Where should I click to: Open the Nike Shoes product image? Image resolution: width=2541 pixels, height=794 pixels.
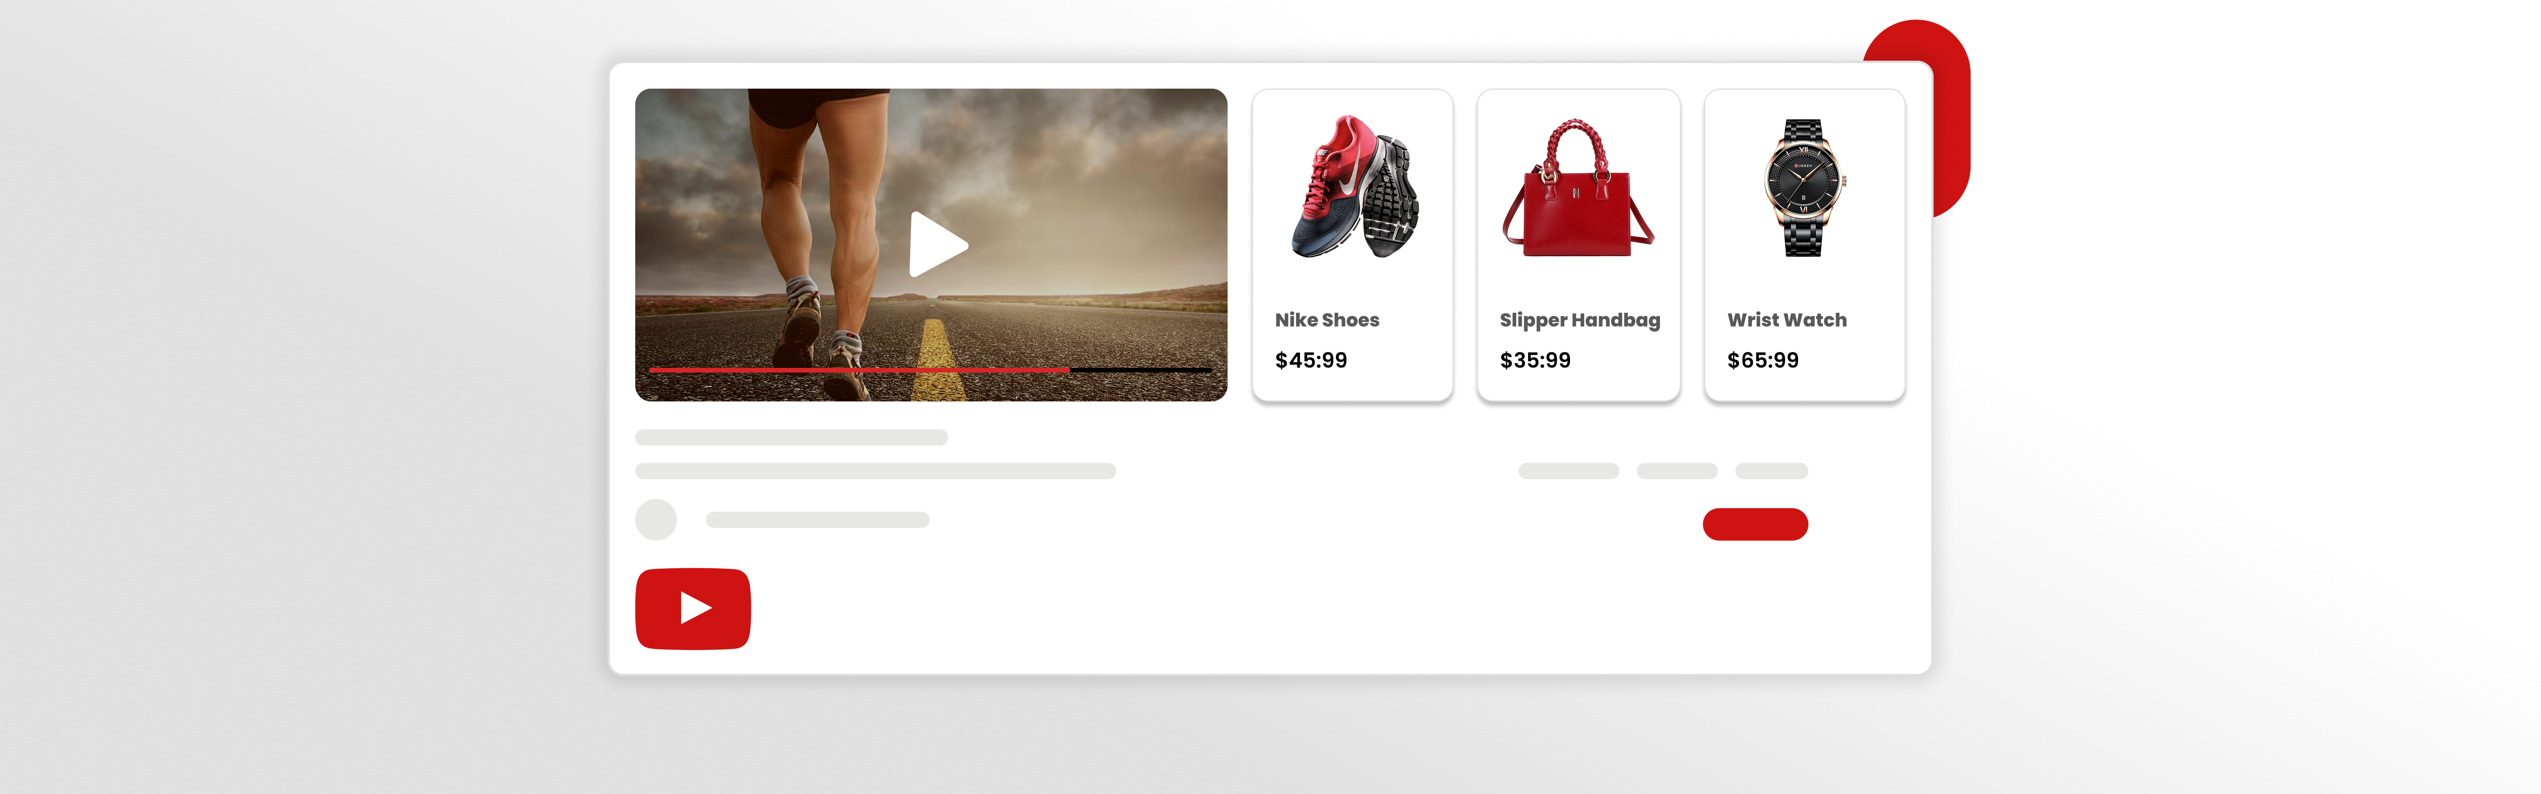click(x=1354, y=187)
